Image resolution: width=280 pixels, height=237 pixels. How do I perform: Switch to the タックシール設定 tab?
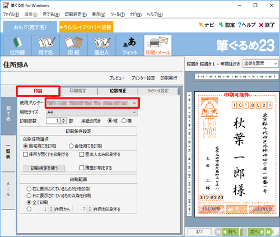(158, 91)
